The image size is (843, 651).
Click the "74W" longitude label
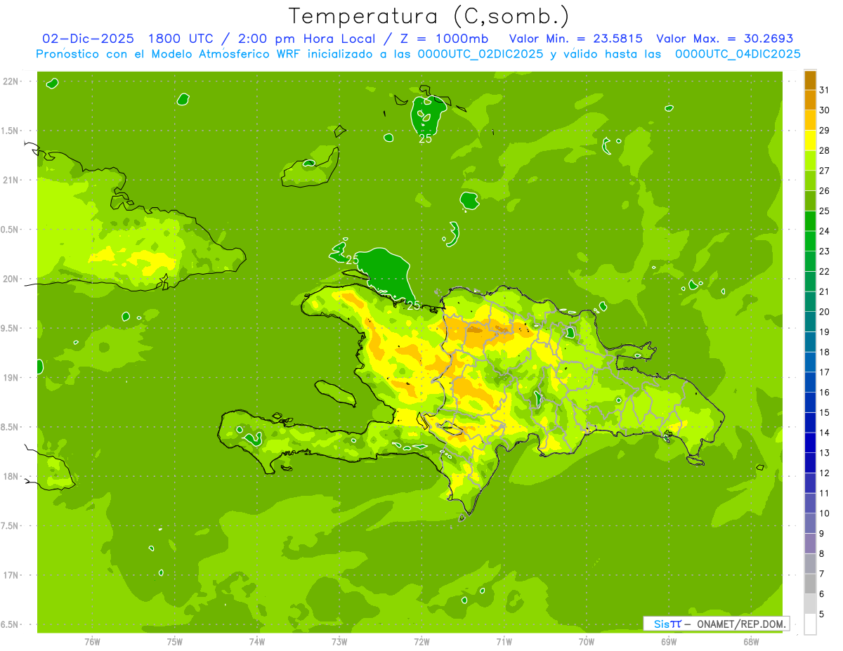[x=257, y=643]
